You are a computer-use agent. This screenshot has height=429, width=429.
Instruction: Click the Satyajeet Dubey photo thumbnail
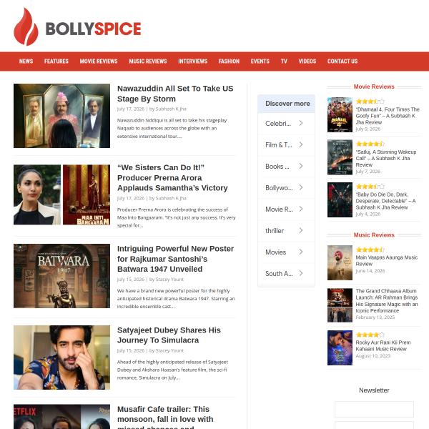coord(61,357)
